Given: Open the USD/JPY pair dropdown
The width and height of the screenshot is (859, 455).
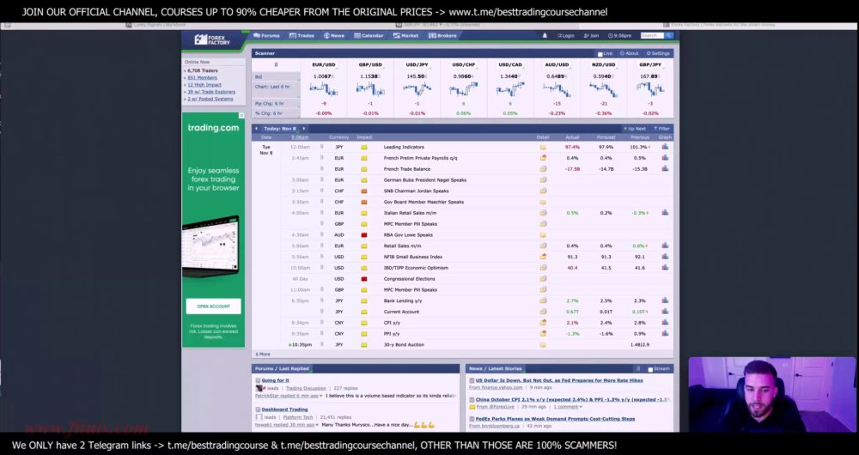Looking at the screenshot, I should click(417, 64).
